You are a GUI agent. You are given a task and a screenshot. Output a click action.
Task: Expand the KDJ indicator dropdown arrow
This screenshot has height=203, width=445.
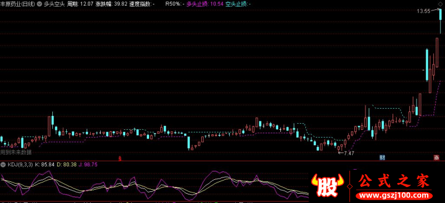3,164
